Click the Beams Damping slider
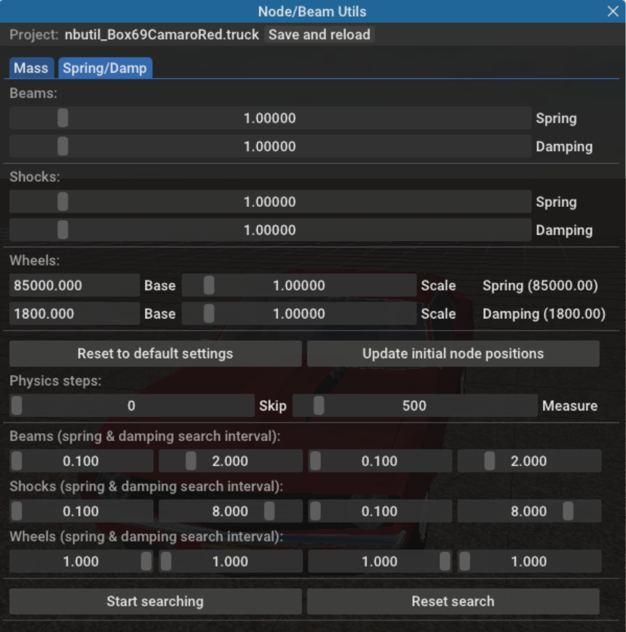Screen dimensions: 626x632 point(270,147)
